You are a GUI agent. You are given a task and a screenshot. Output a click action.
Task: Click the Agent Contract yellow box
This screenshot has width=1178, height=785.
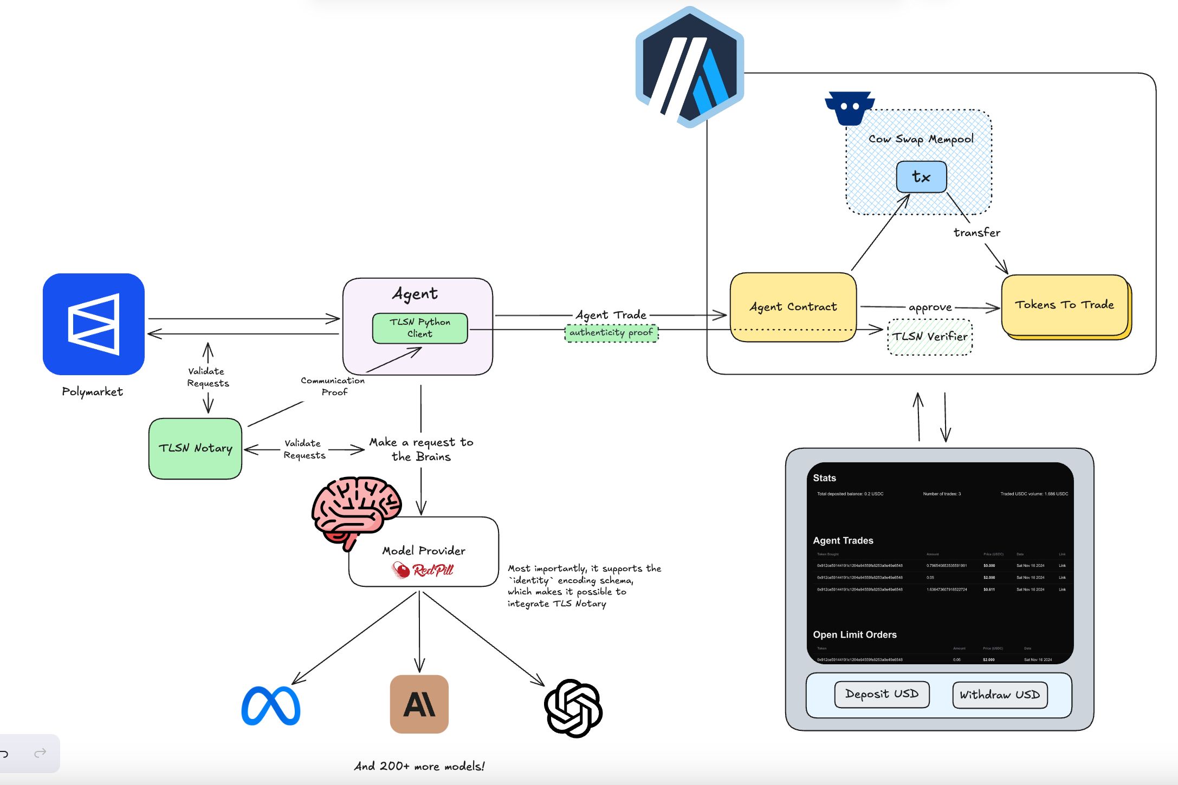click(793, 307)
